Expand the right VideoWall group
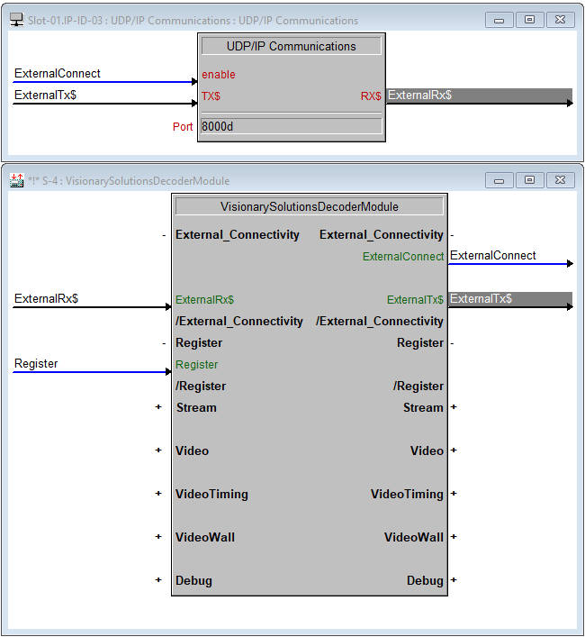The height and width of the screenshot is (637, 585). [454, 537]
